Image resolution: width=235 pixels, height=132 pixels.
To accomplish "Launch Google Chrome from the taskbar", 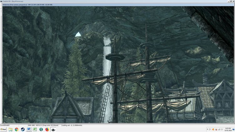I will (17, 129).
